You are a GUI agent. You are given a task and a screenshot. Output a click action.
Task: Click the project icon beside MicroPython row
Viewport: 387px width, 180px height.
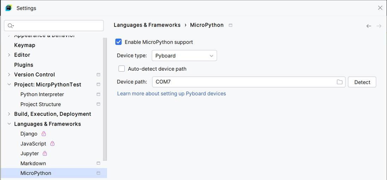coord(98,173)
